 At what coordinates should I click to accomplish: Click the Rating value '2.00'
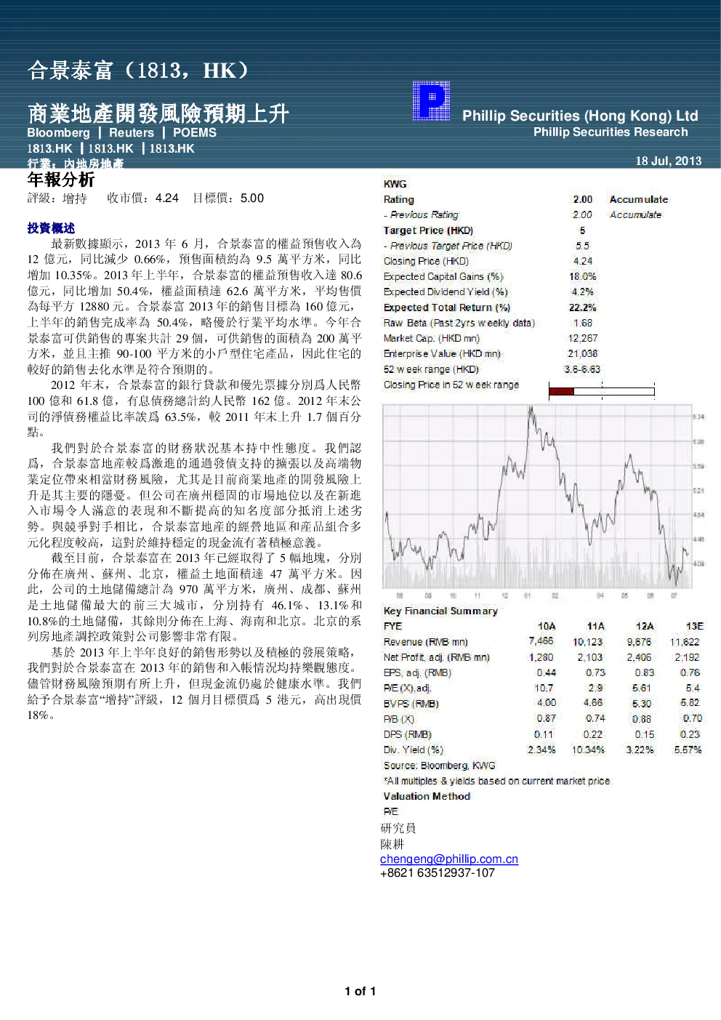point(583,199)
